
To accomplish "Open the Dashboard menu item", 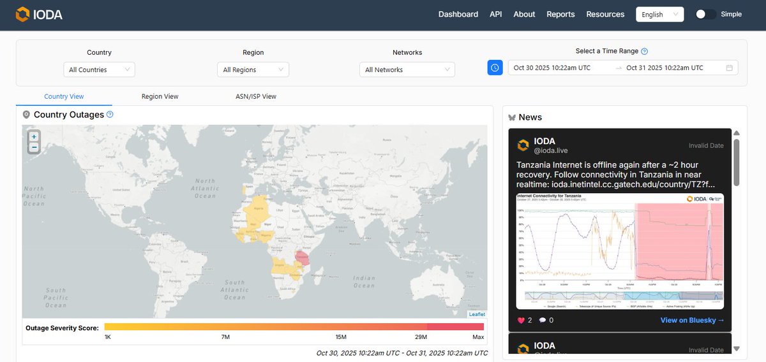I will point(458,14).
